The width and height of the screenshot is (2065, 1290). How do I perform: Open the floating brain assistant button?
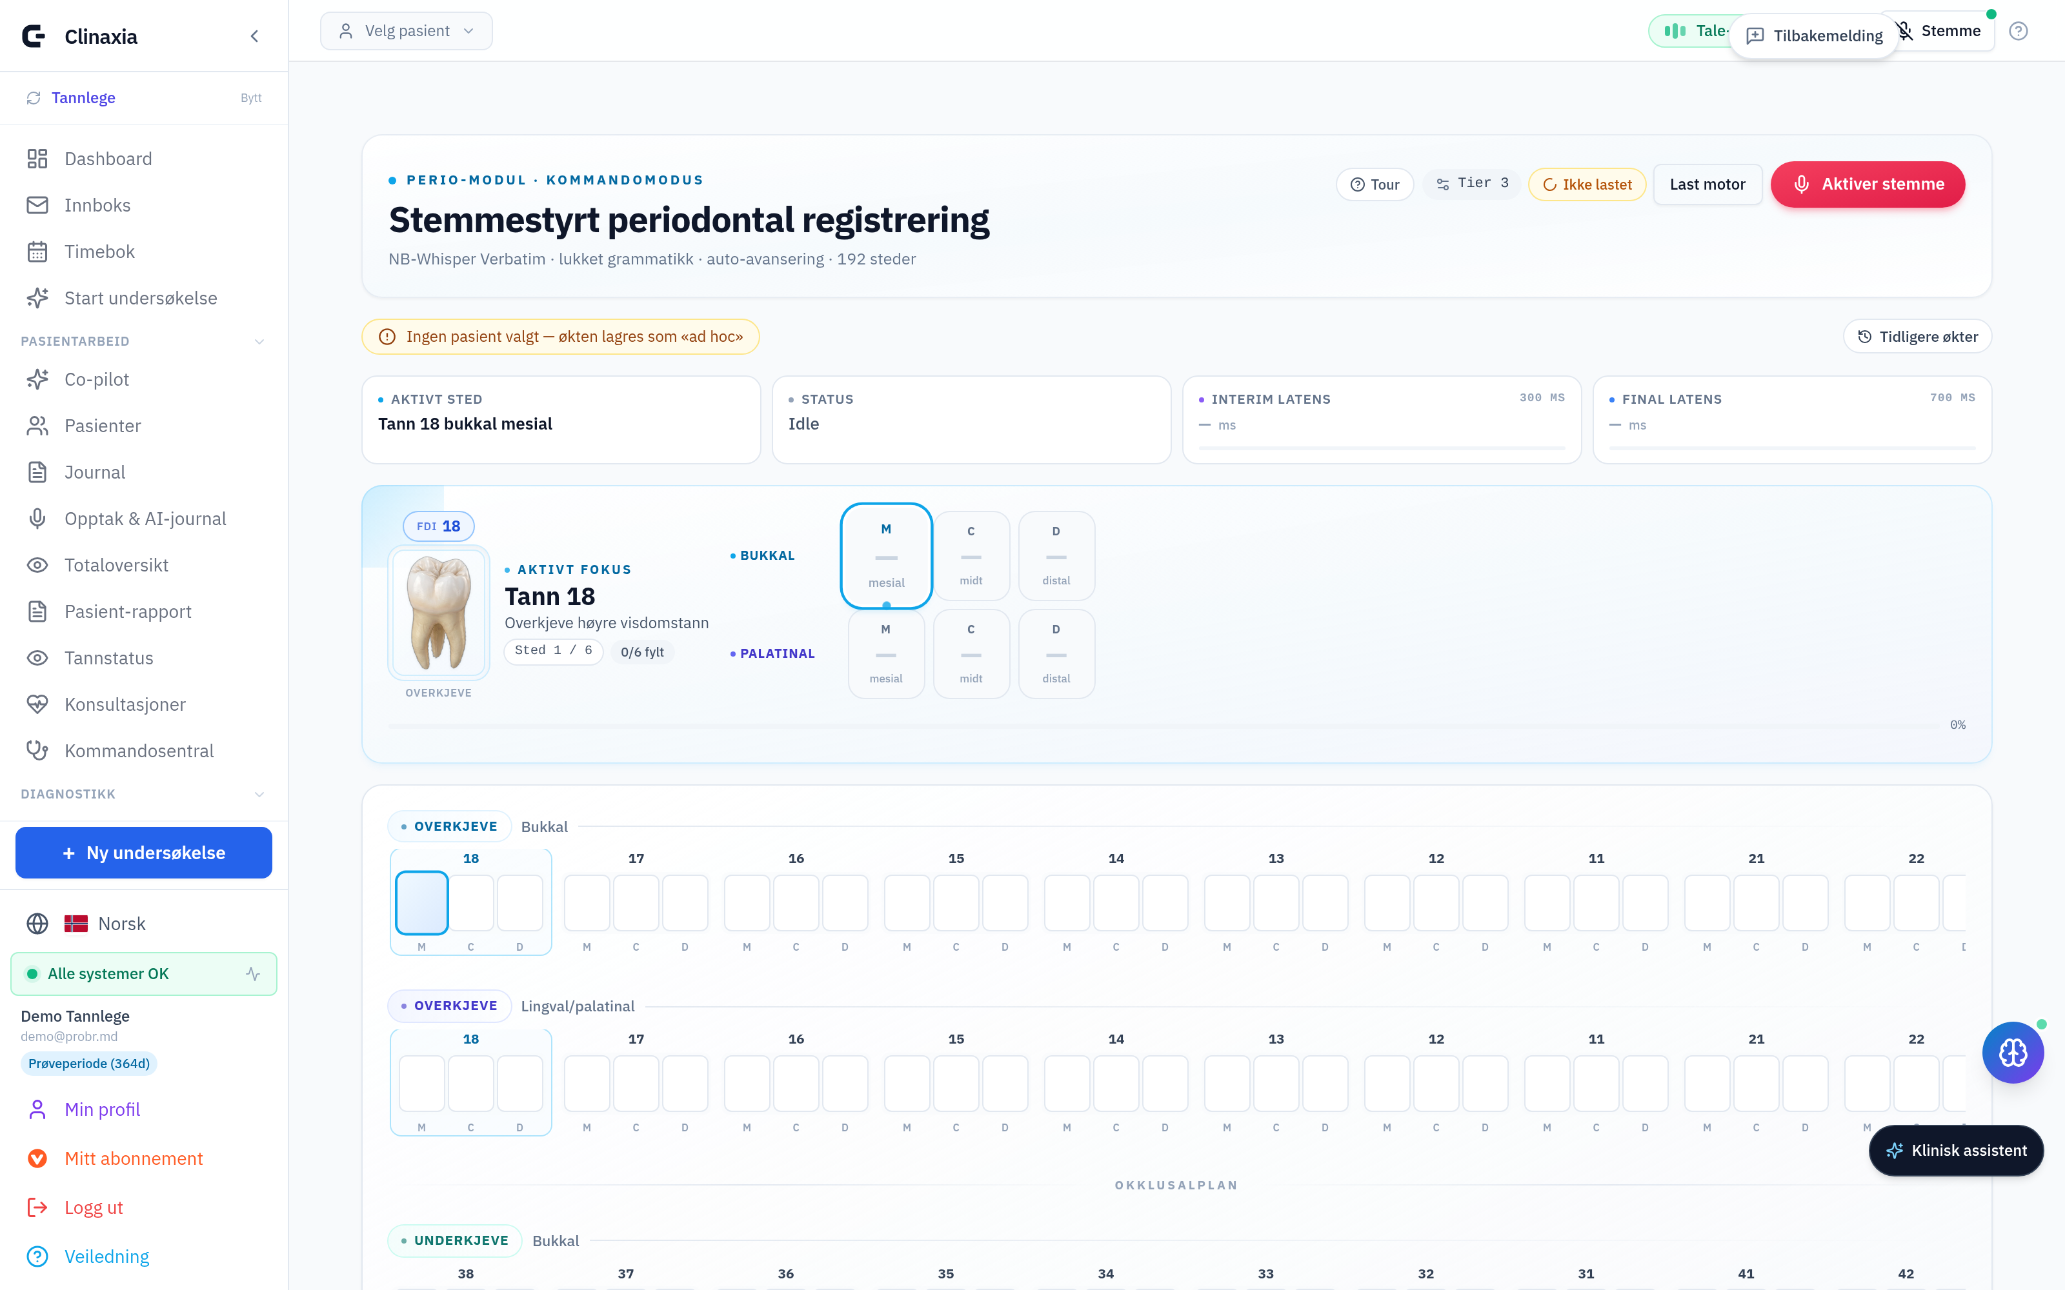point(2013,1052)
